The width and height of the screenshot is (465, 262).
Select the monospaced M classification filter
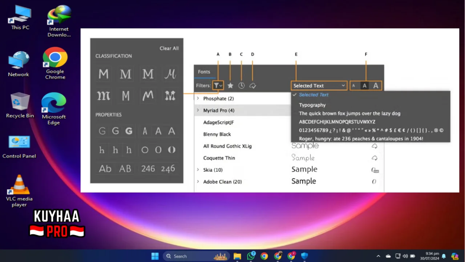point(126,96)
